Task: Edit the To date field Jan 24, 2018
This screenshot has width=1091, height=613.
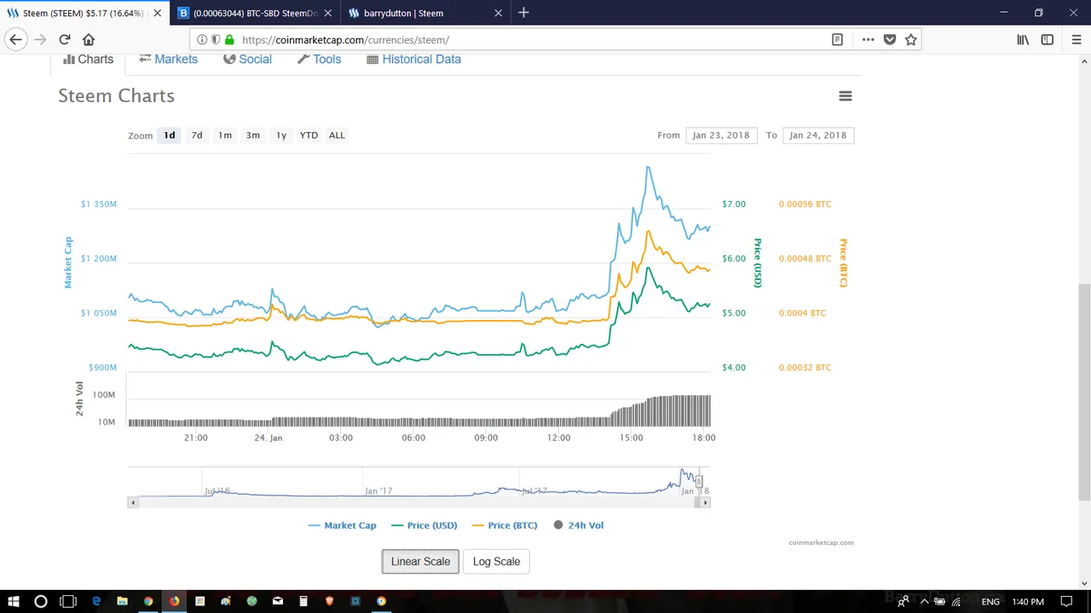Action: click(818, 135)
